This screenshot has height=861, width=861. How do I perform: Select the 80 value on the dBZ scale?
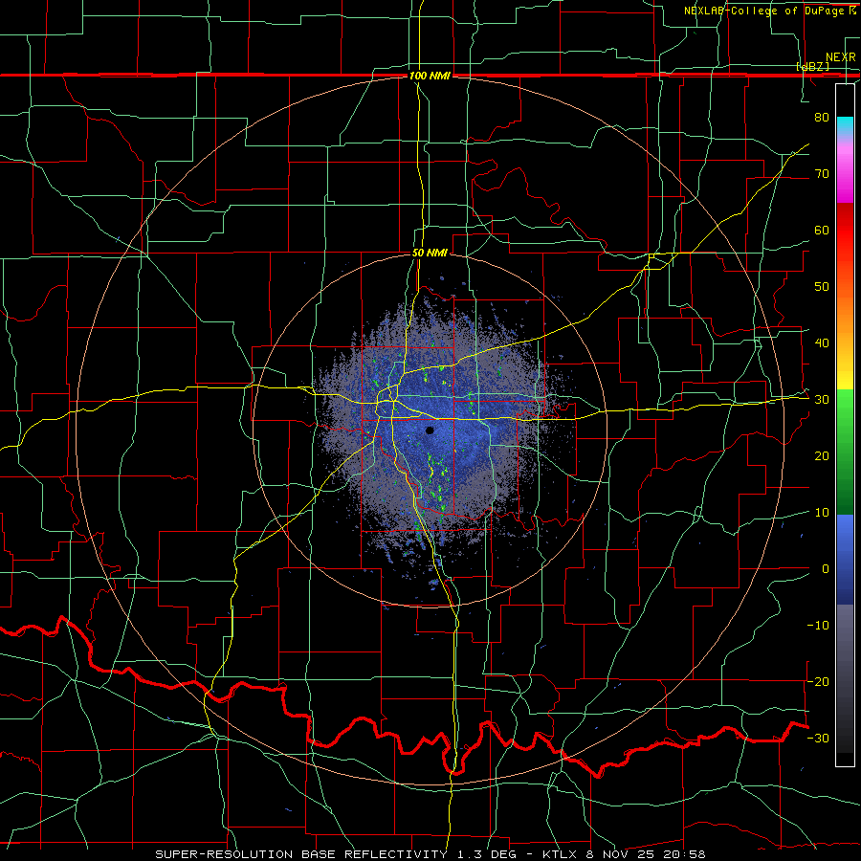coord(822,117)
